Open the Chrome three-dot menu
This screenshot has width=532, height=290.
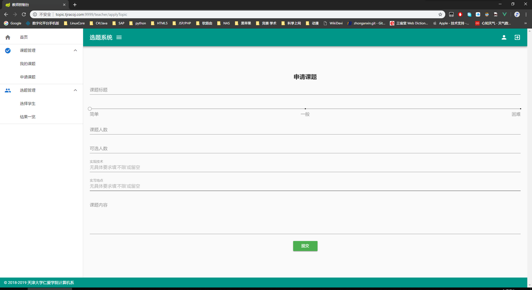(526, 14)
